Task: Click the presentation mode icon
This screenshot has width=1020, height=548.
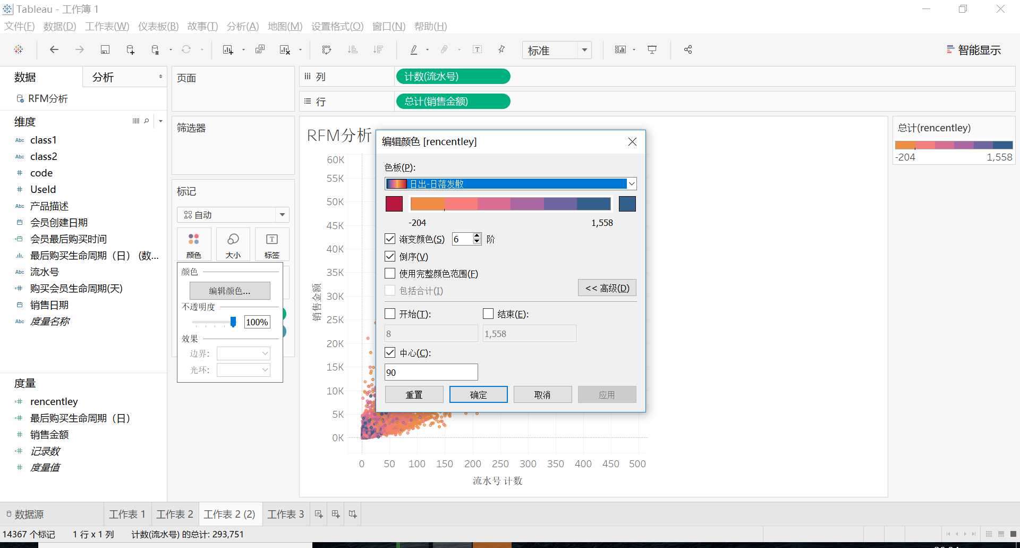Action: (652, 49)
